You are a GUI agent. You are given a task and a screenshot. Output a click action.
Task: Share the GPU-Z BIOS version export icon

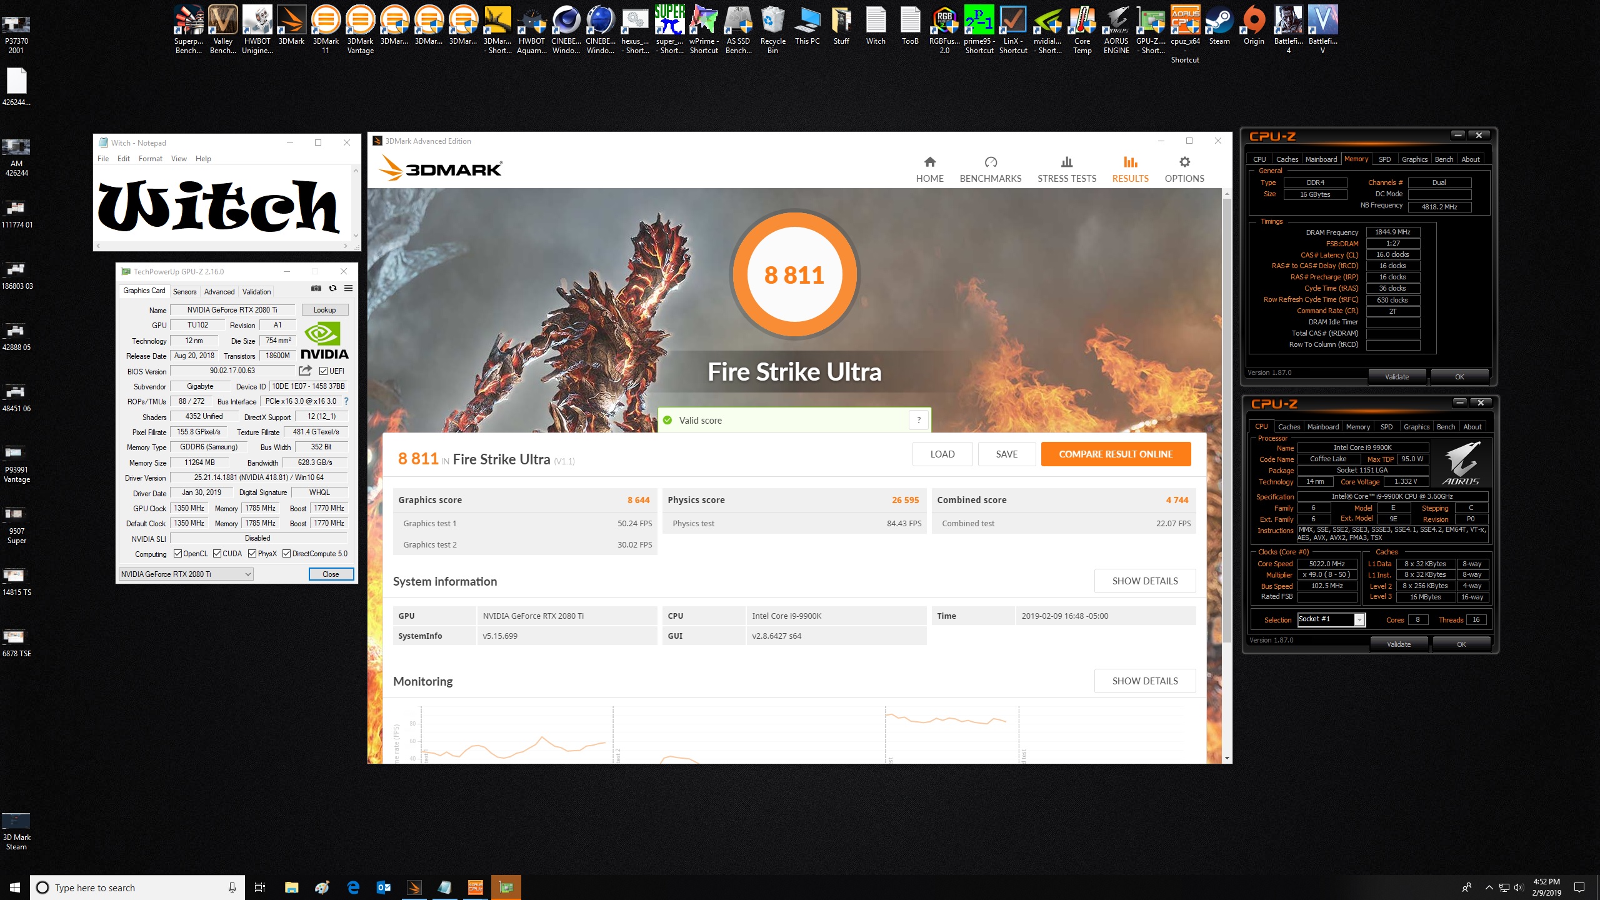click(305, 371)
